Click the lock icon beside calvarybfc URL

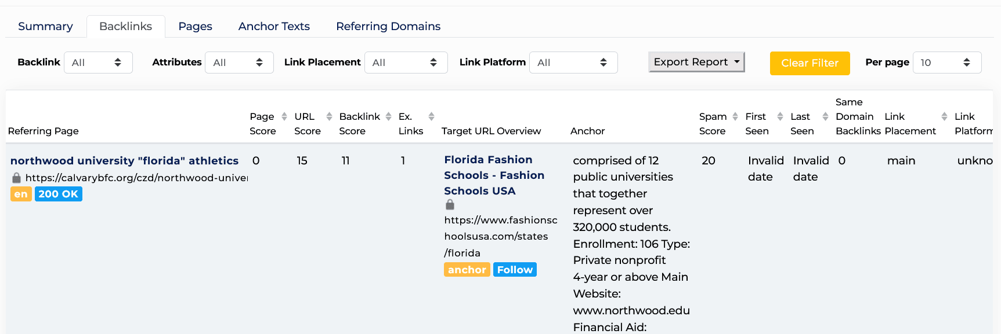click(x=17, y=178)
